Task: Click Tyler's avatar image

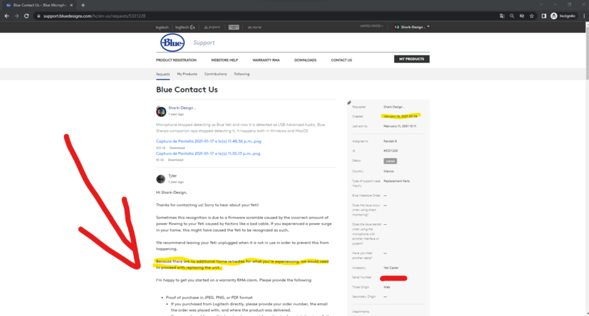Action: click(x=161, y=179)
